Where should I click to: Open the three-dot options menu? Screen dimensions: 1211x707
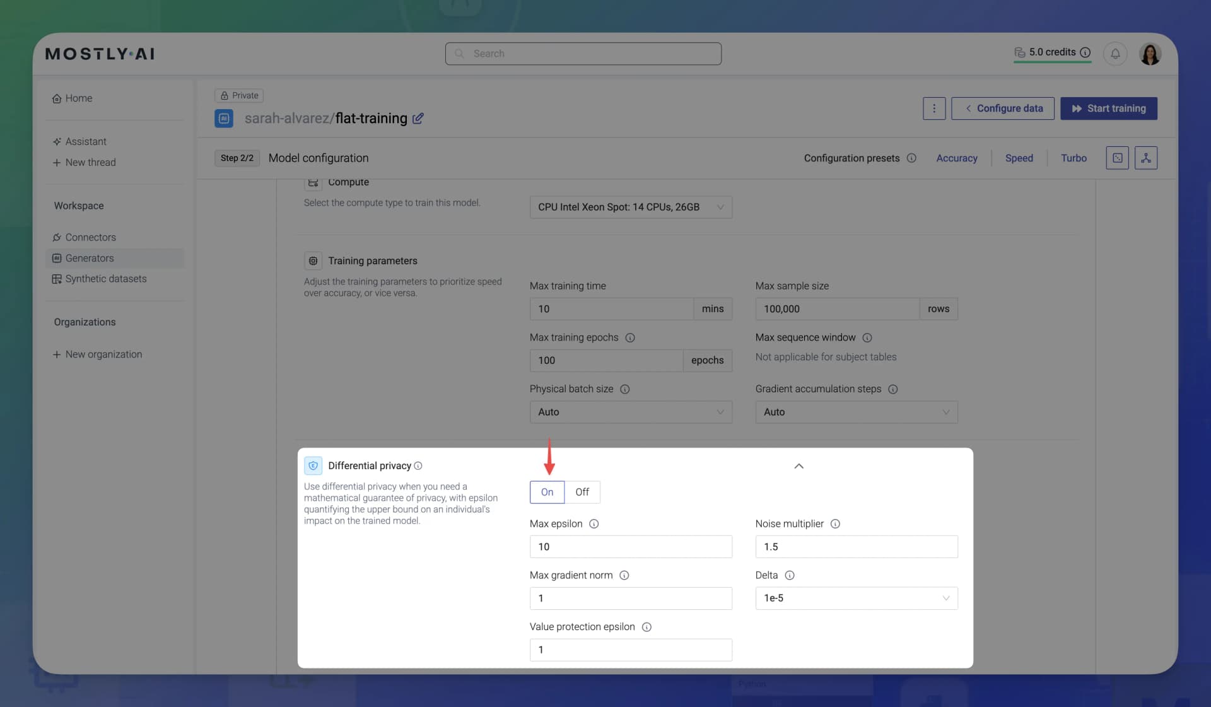pyautogui.click(x=934, y=108)
